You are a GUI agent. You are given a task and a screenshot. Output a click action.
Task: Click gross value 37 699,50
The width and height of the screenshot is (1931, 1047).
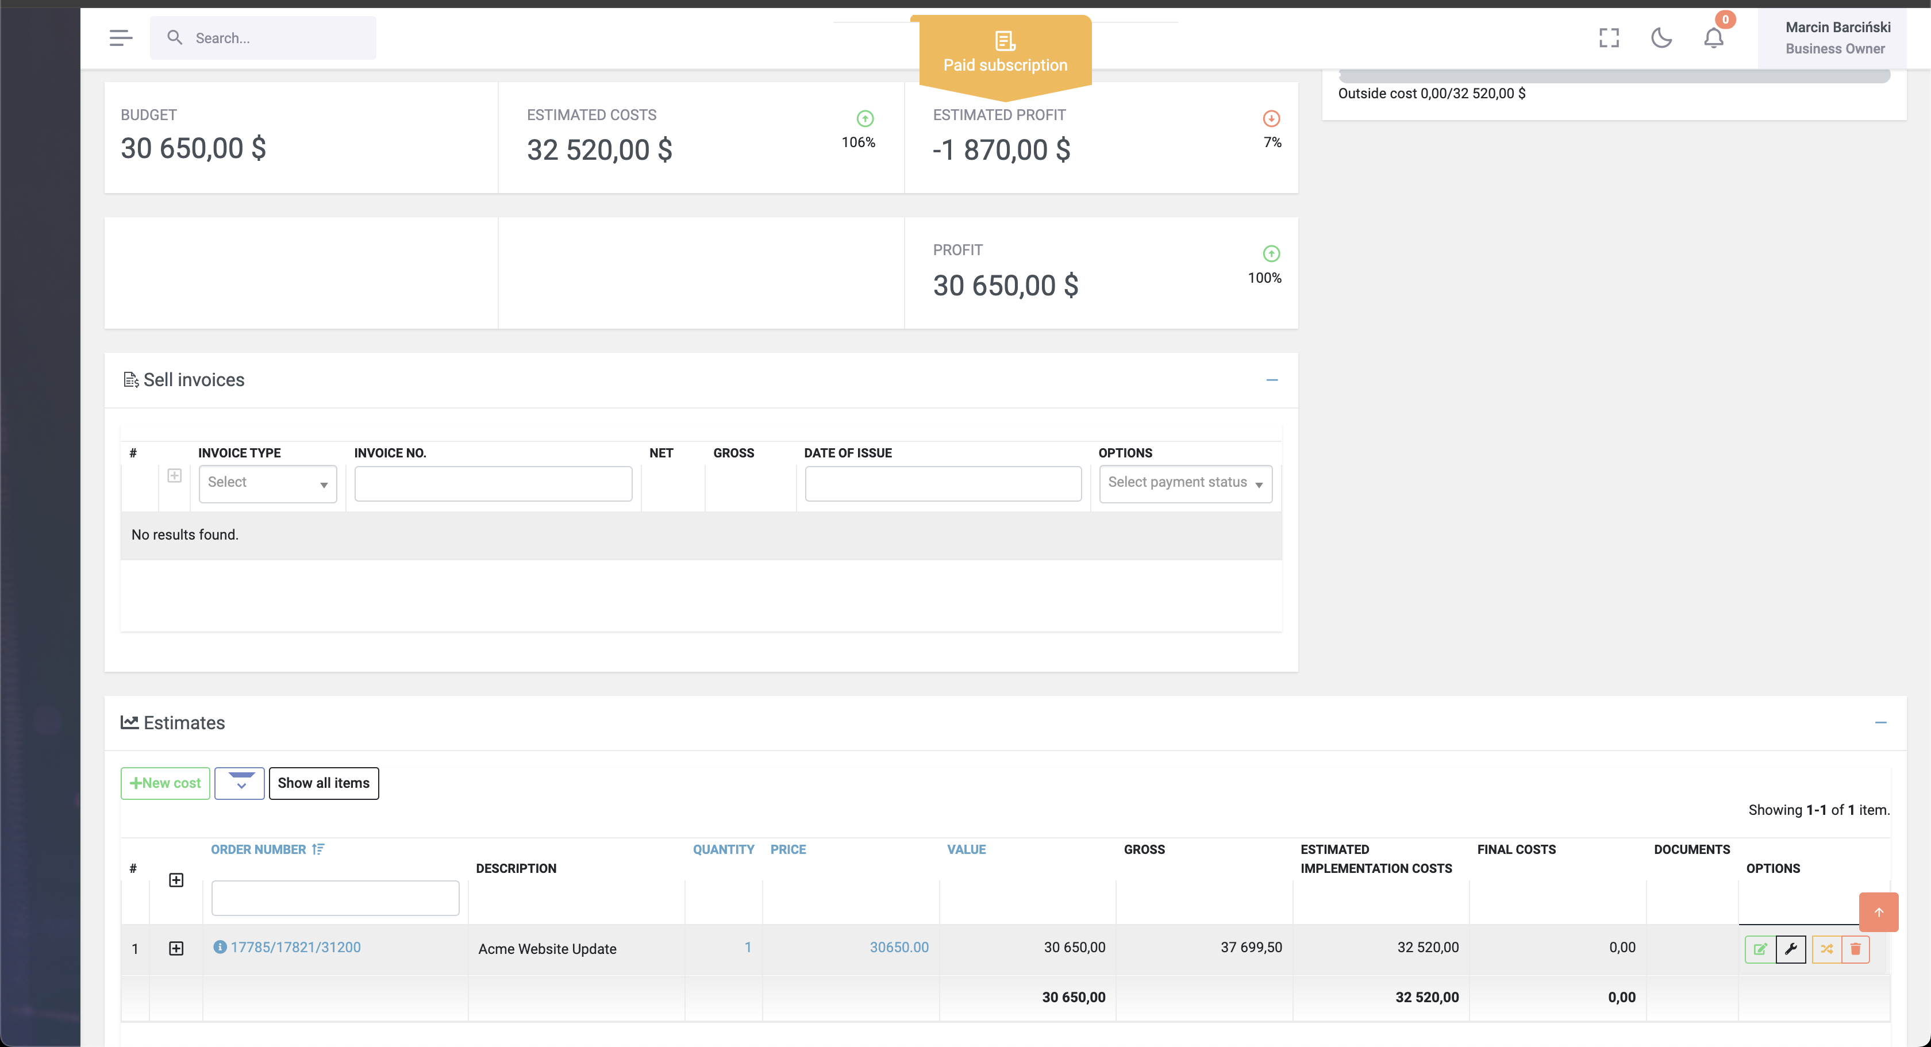1251,948
